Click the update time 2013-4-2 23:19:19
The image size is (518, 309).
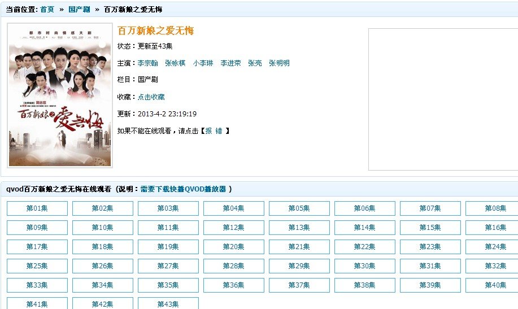[x=167, y=114]
